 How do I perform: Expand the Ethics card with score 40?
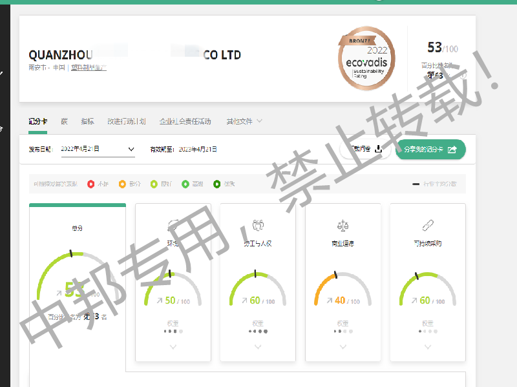click(343, 347)
